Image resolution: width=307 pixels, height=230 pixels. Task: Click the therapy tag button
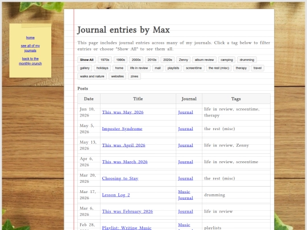[x=241, y=68]
